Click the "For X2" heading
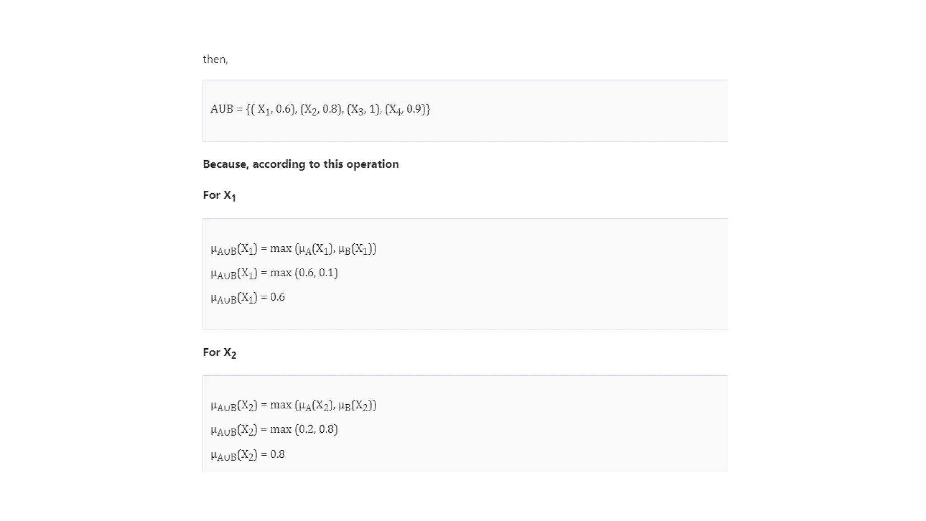The image size is (926, 521). [219, 352]
